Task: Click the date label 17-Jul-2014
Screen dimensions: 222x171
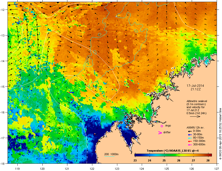Action: 195,86
